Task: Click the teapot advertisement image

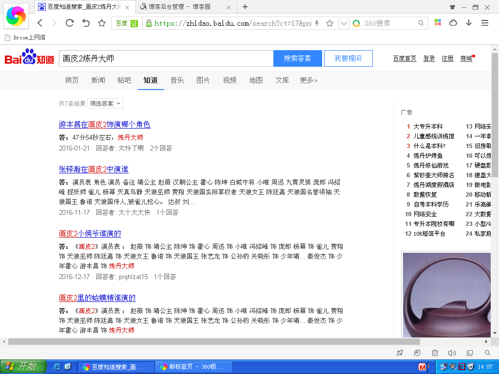Action: 446,295
